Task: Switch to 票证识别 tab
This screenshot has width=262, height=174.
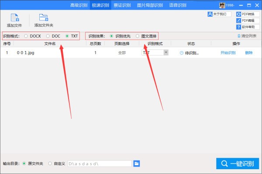Action: [122, 5]
